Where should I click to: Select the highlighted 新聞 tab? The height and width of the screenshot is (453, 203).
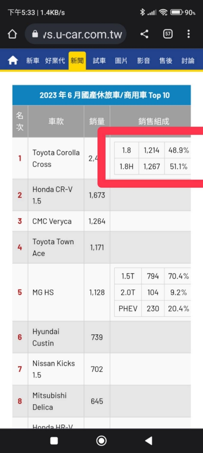(x=77, y=61)
